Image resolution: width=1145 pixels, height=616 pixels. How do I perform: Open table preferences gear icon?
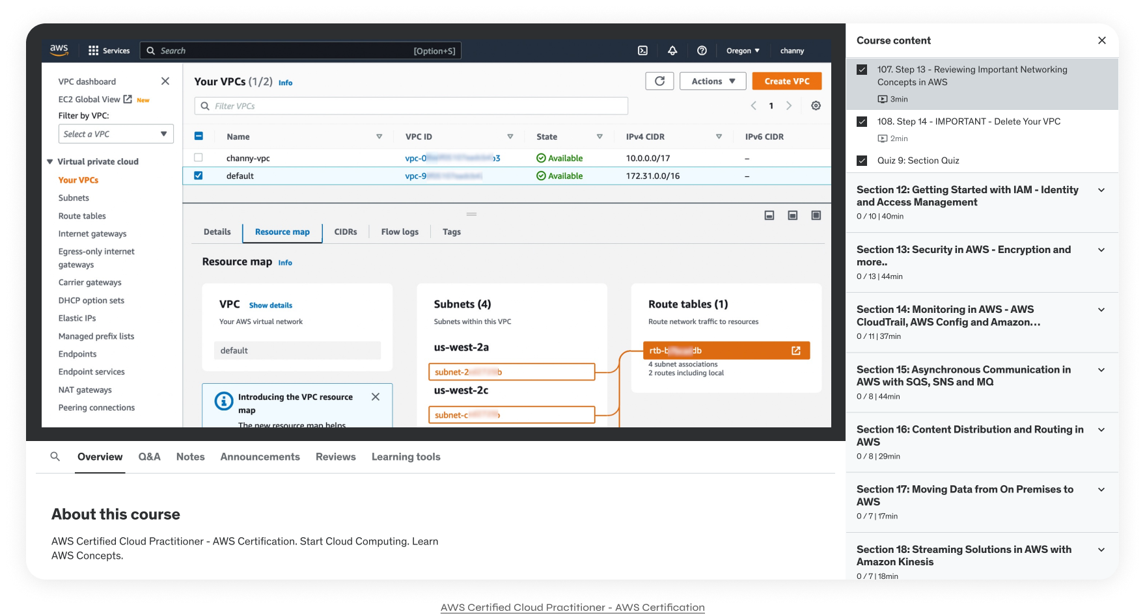pyautogui.click(x=816, y=105)
